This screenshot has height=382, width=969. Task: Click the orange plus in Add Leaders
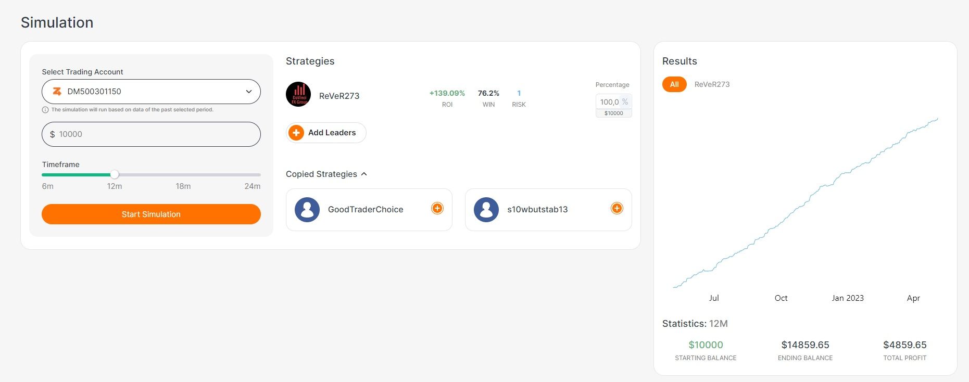click(296, 133)
